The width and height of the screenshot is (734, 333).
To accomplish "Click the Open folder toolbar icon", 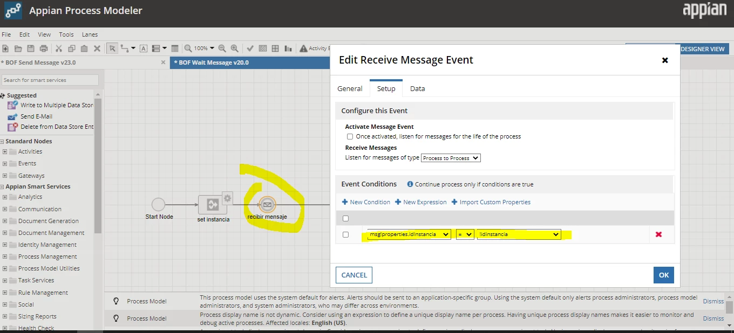I will point(18,48).
